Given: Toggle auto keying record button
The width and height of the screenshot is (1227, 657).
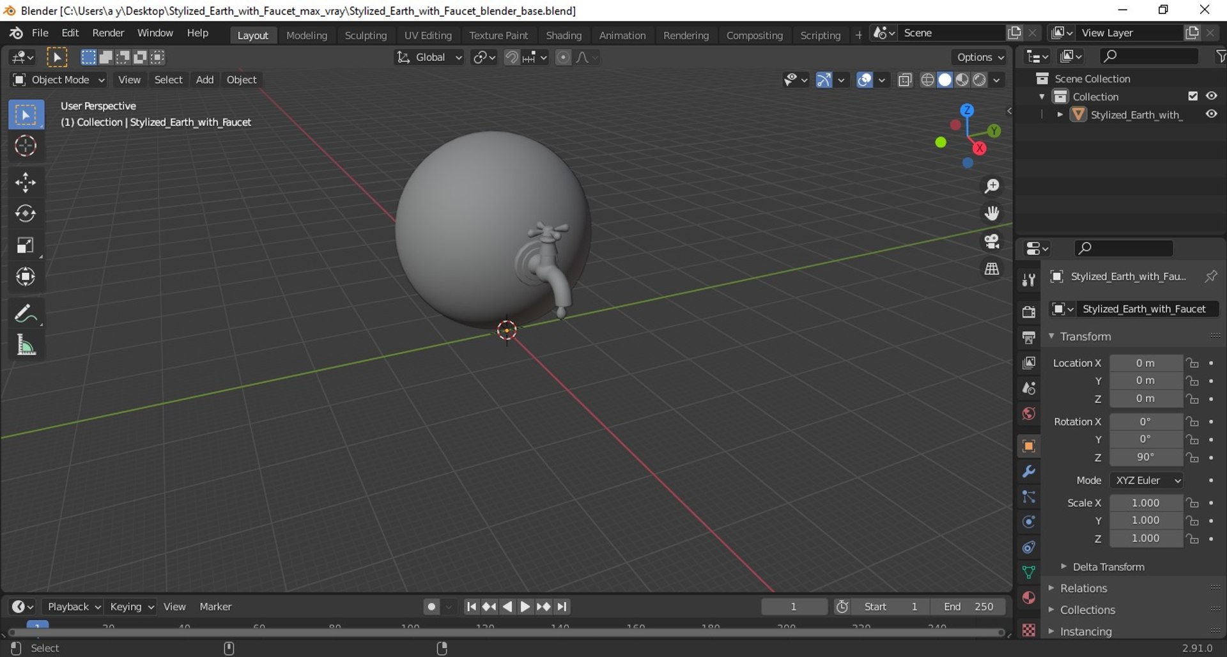Looking at the screenshot, I should 432,607.
